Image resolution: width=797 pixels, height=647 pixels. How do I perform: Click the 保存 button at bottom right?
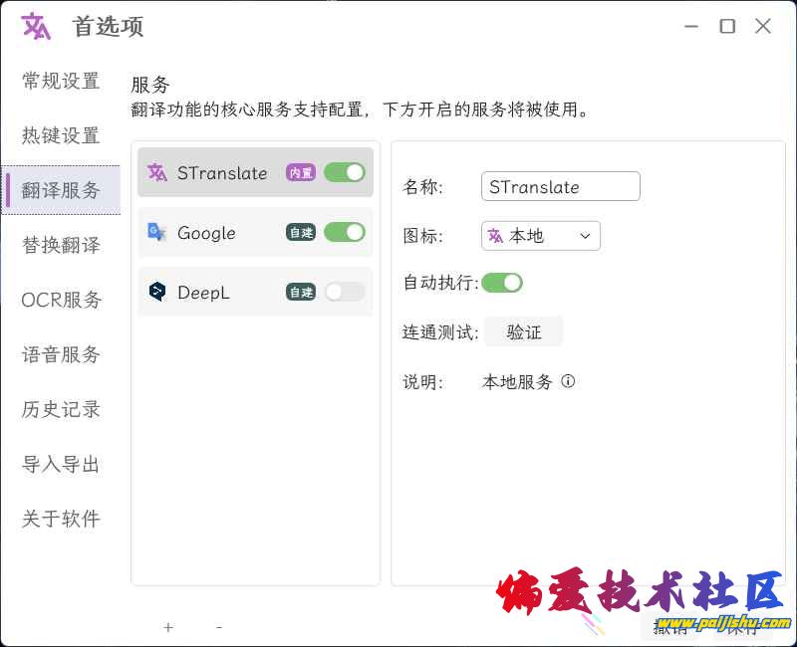coord(737,626)
